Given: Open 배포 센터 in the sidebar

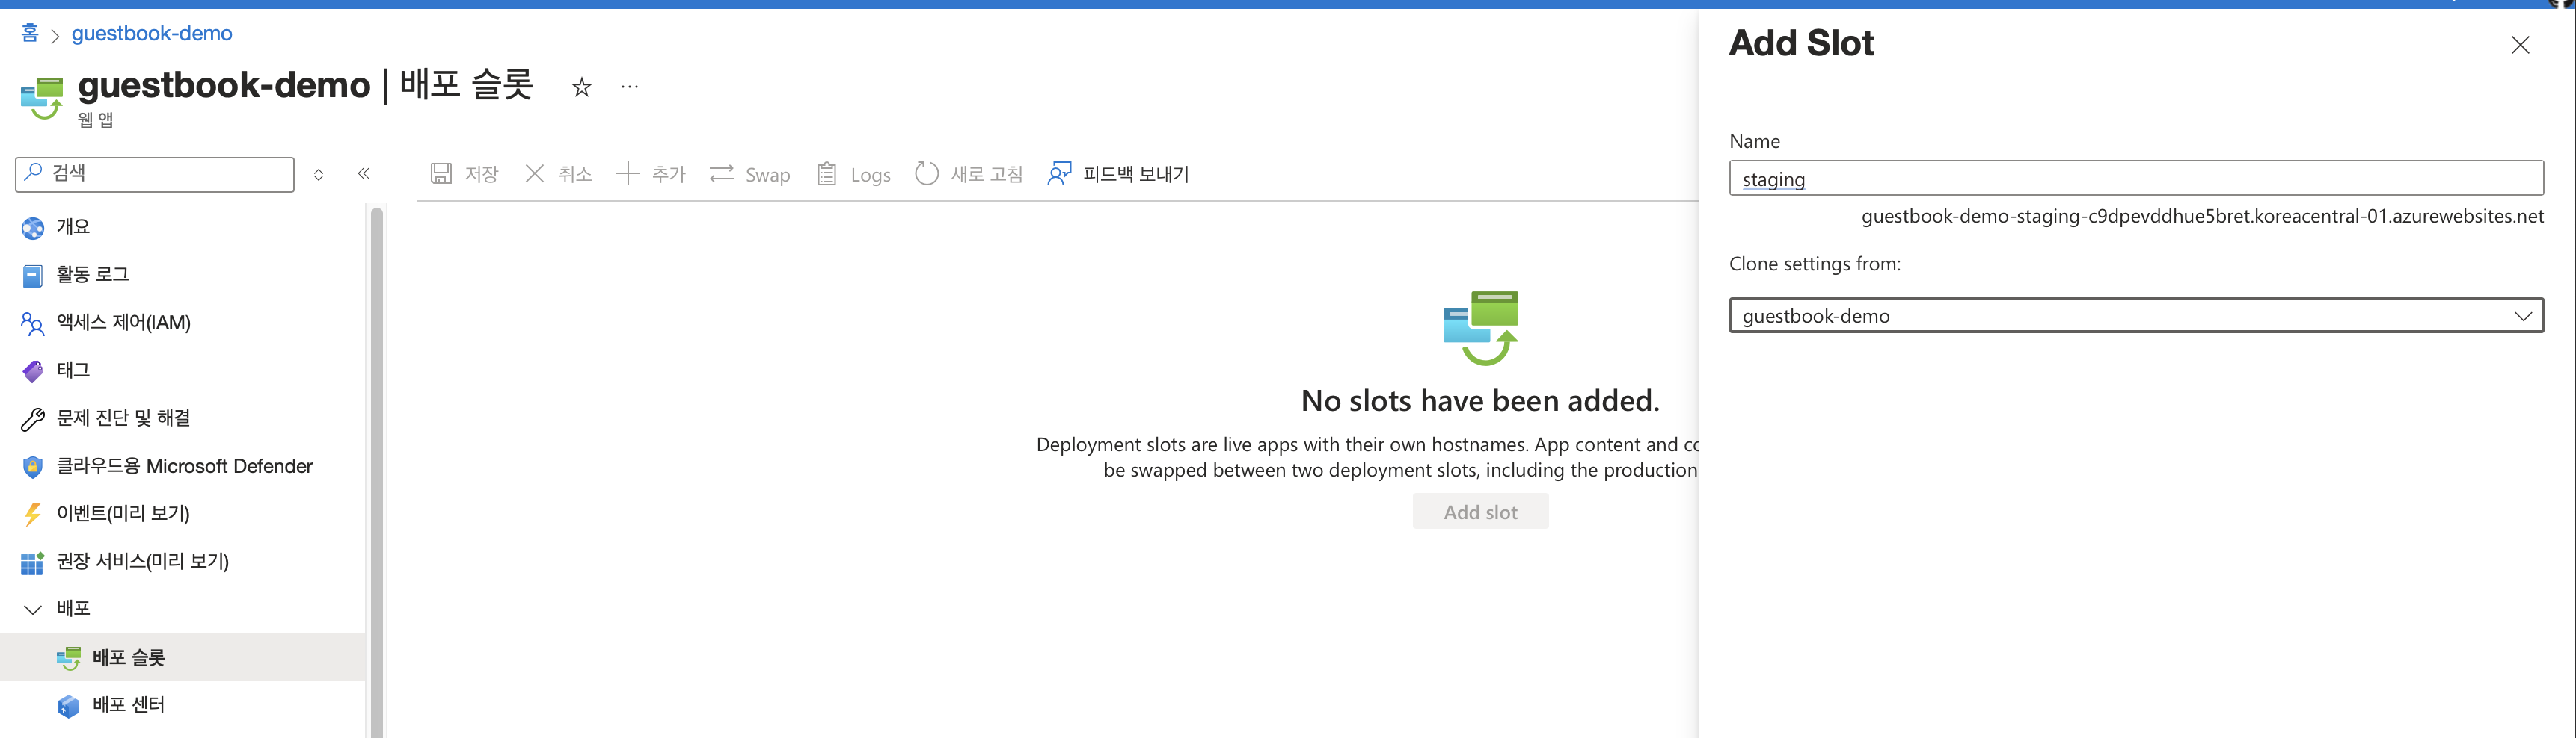Looking at the screenshot, I should pos(183,705).
